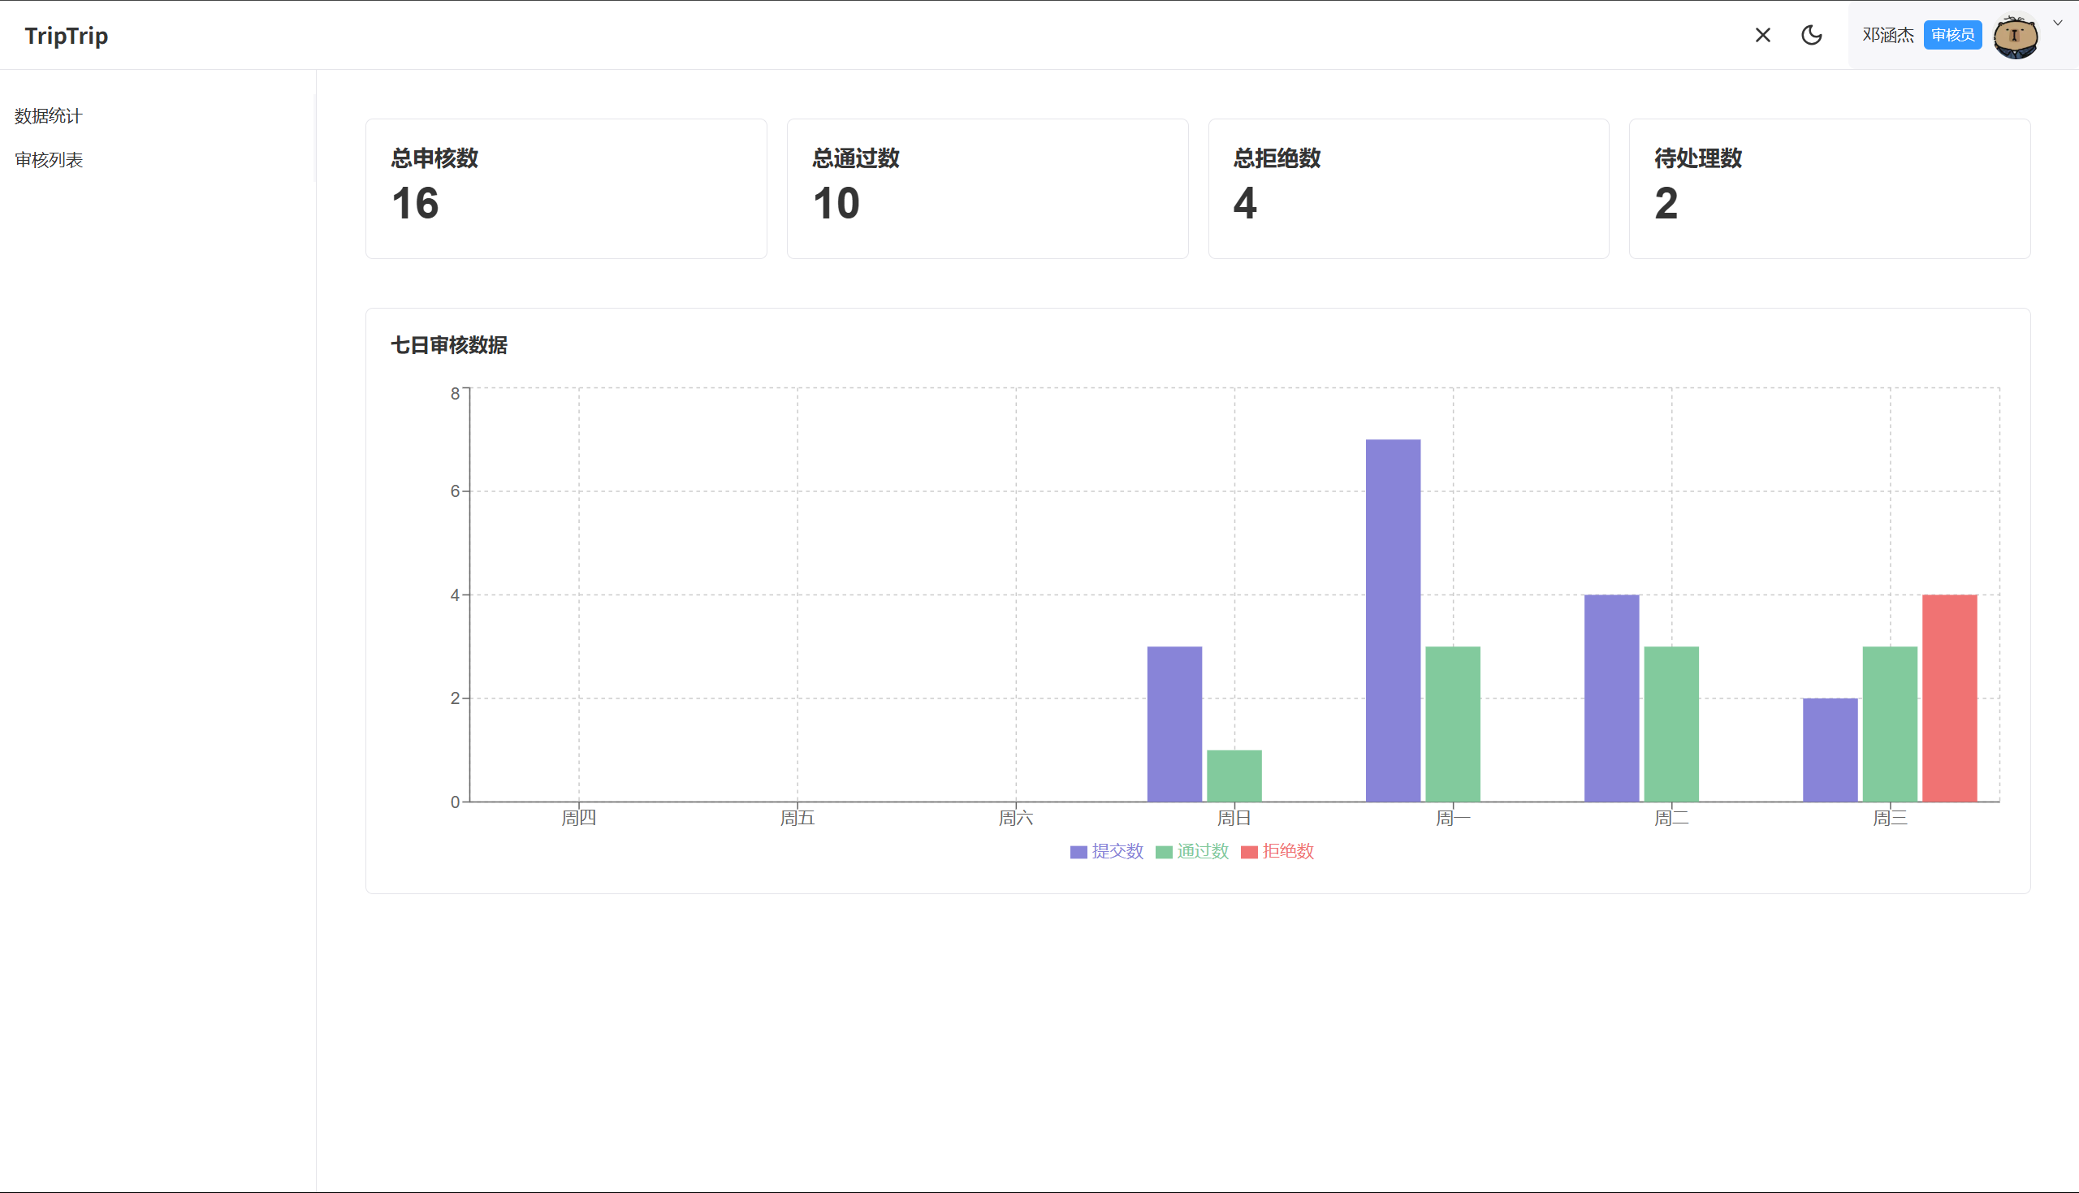Click tallest purple bar for 周一

pyautogui.click(x=1393, y=620)
